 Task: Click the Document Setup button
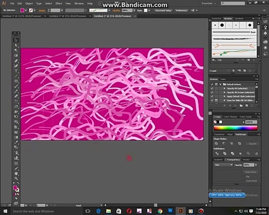163,10
